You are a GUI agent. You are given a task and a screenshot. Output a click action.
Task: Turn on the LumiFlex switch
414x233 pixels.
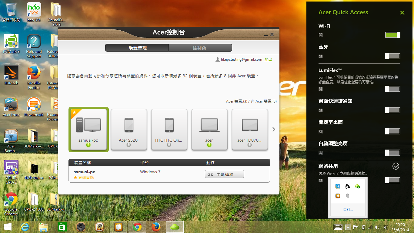[x=392, y=89]
